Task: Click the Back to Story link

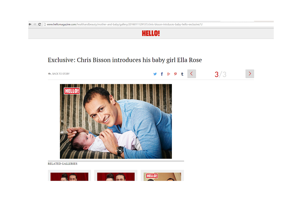Action: click(59, 74)
